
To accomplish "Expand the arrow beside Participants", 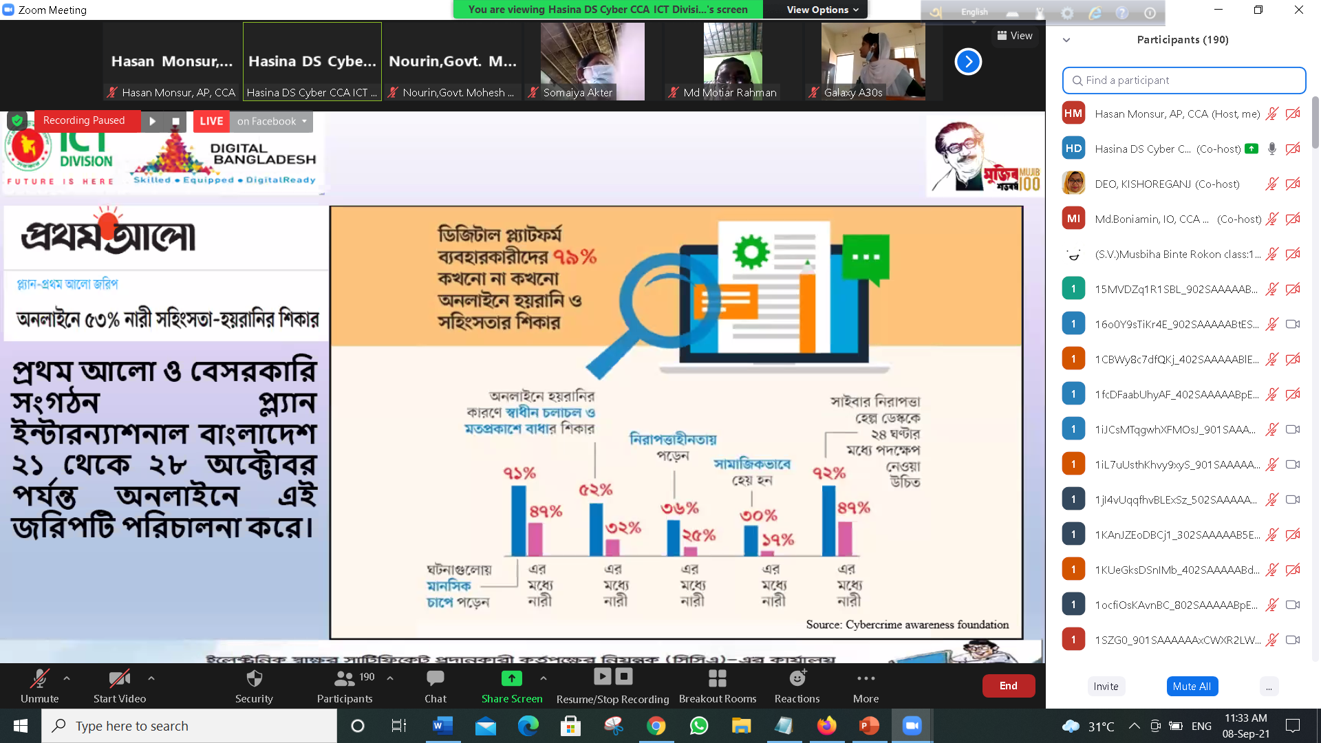I will 390,678.
